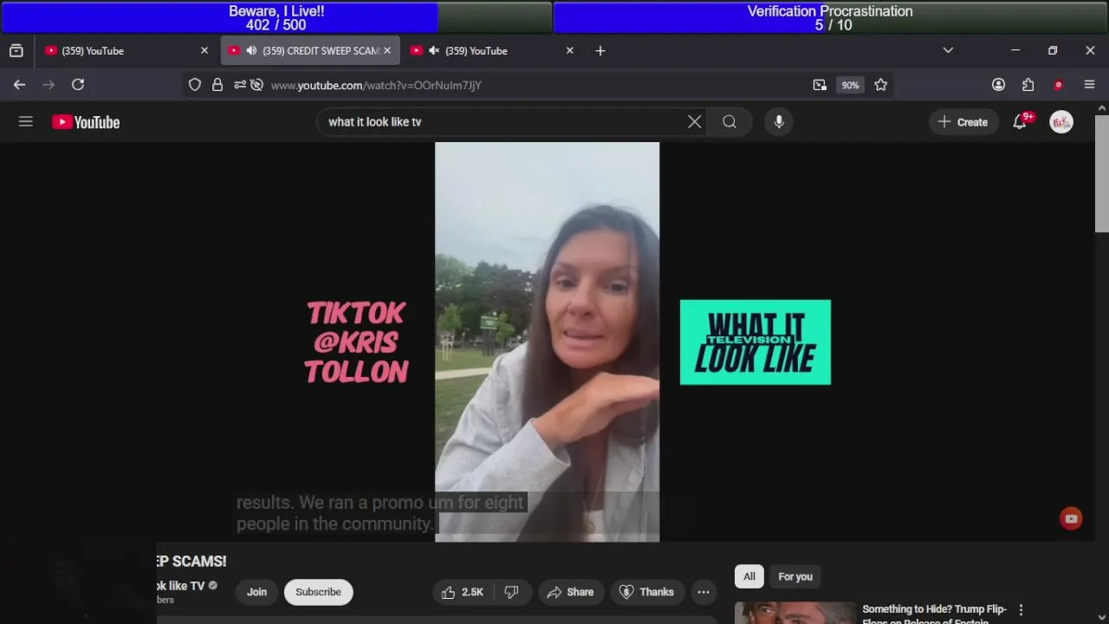Toggle picture-in-picture from address bar
Screen dimensions: 1109x624
[820, 85]
